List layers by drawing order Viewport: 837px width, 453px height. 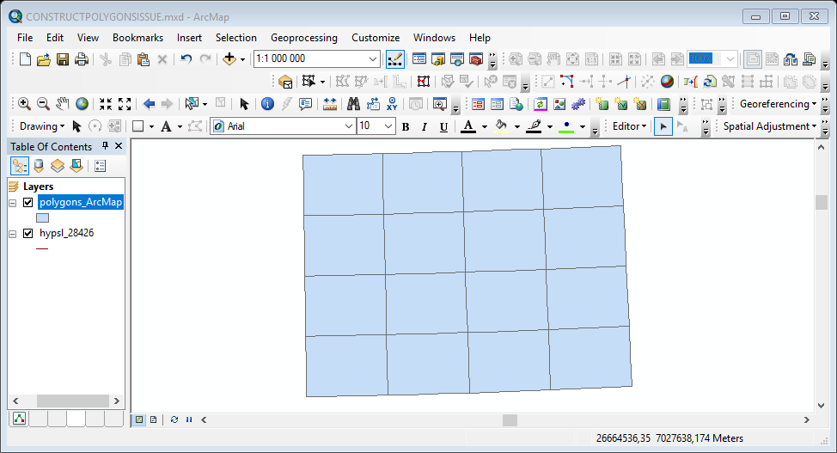pos(20,166)
